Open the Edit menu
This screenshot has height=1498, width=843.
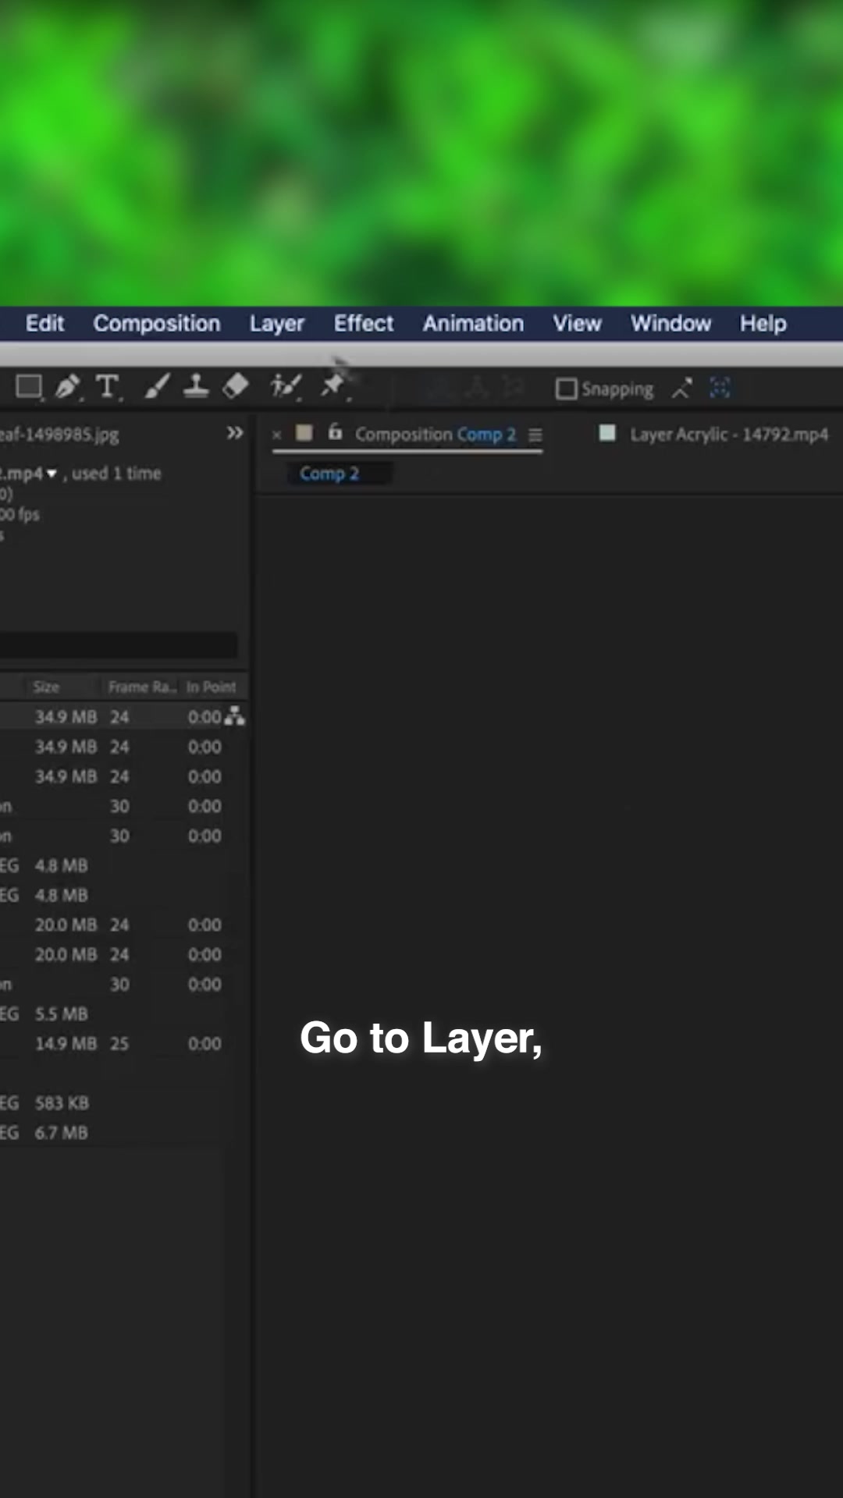pos(44,323)
